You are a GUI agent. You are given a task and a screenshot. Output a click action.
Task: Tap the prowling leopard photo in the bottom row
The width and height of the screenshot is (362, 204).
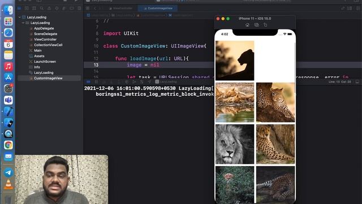pos(275,185)
